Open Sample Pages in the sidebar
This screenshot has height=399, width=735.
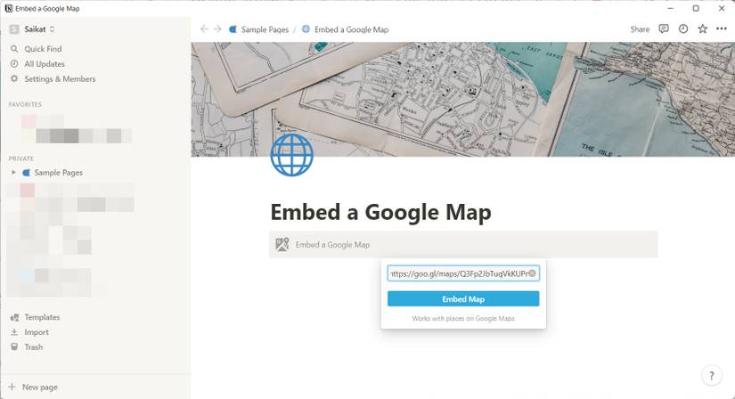pyautogui.click(x=58, y=173)
